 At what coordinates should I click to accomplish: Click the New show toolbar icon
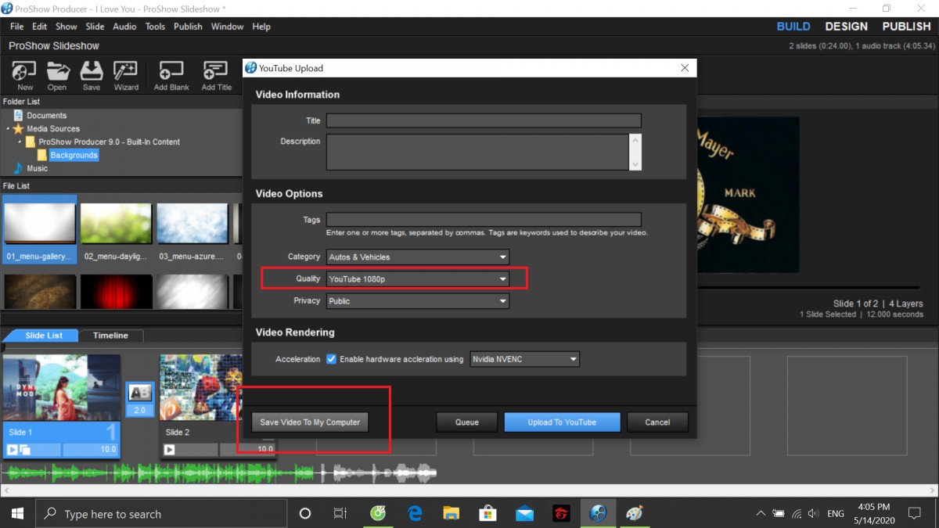[x=25, y=75]
